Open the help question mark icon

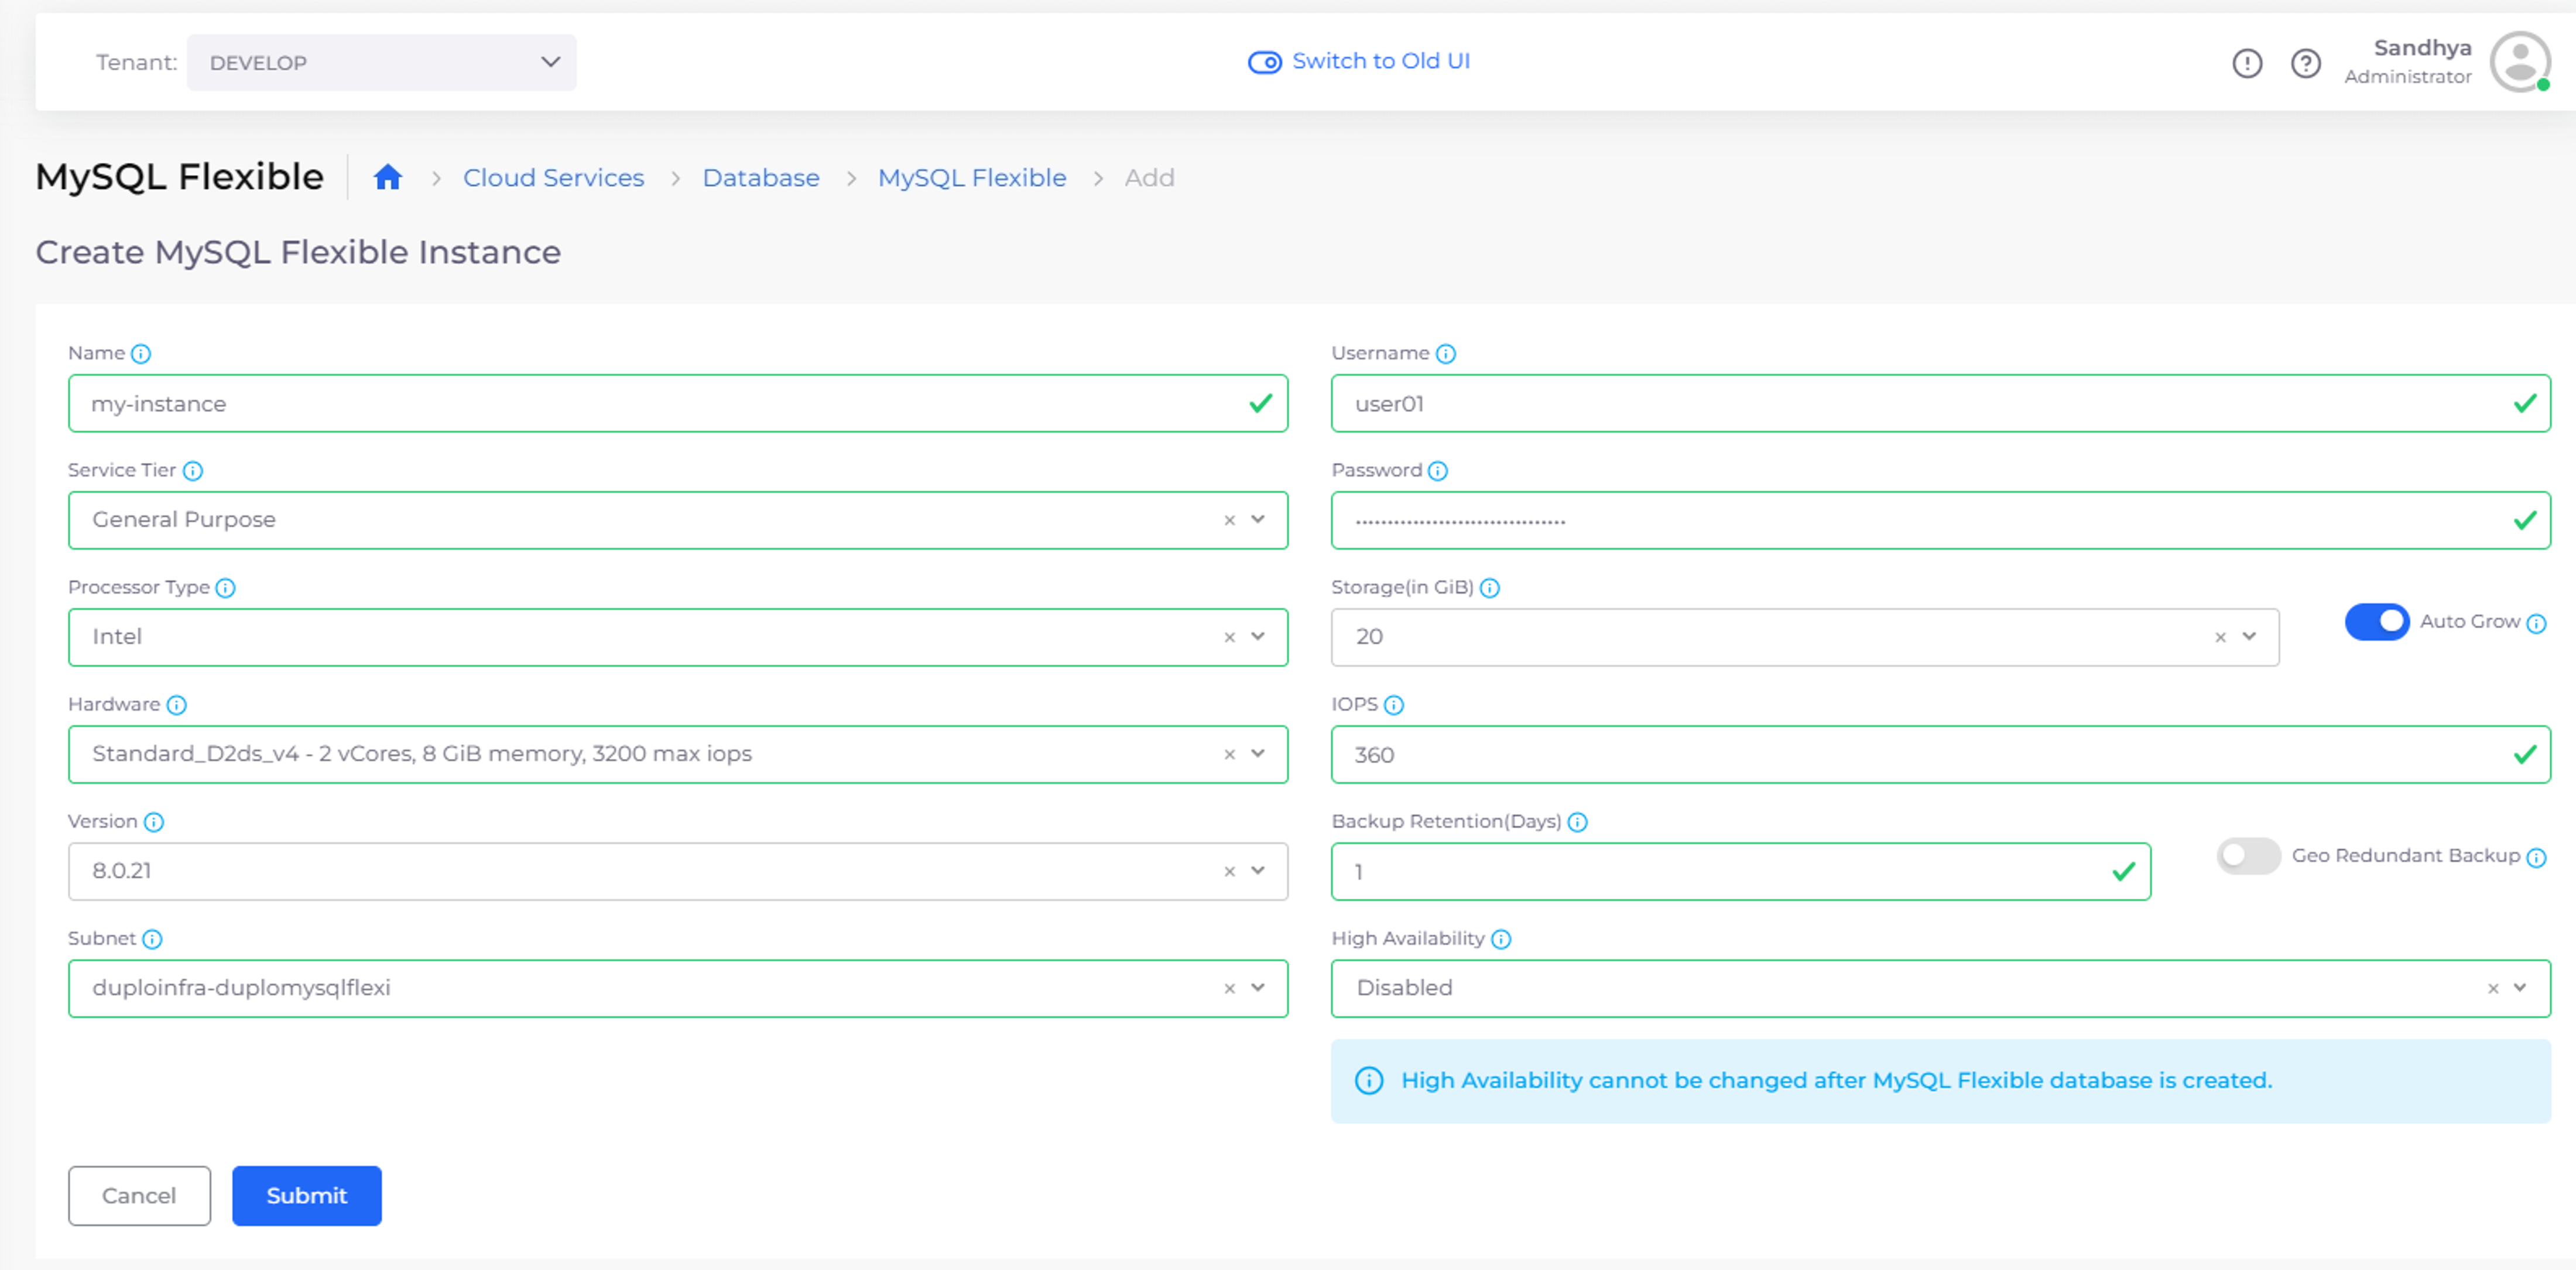(2306, 63)
